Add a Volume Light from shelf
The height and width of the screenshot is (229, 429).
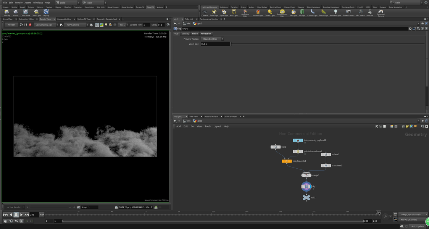click(x=258, y=13)
